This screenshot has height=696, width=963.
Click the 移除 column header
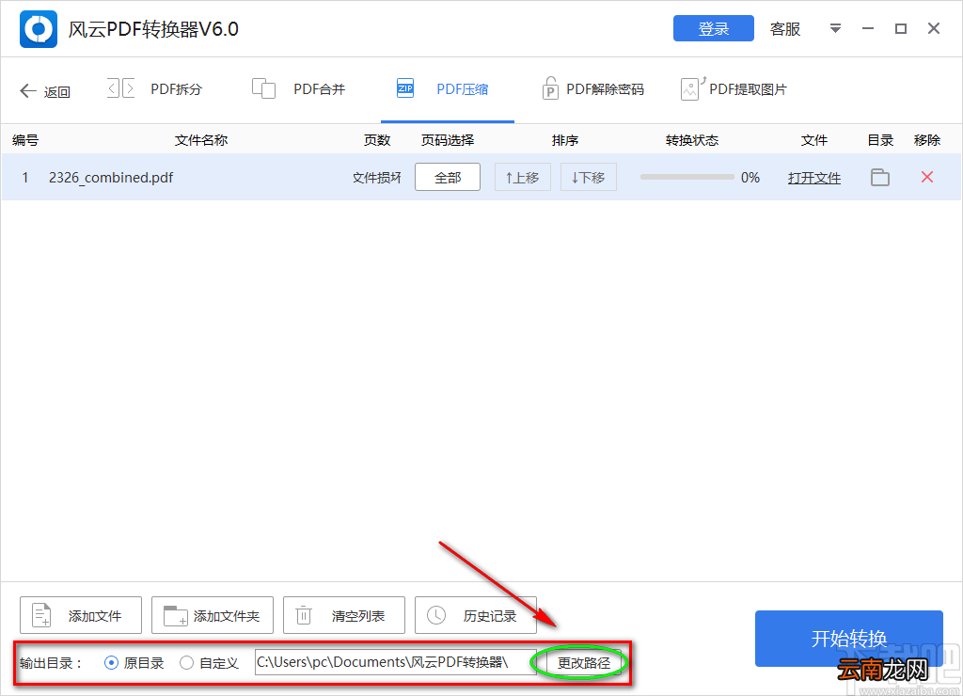927,140
